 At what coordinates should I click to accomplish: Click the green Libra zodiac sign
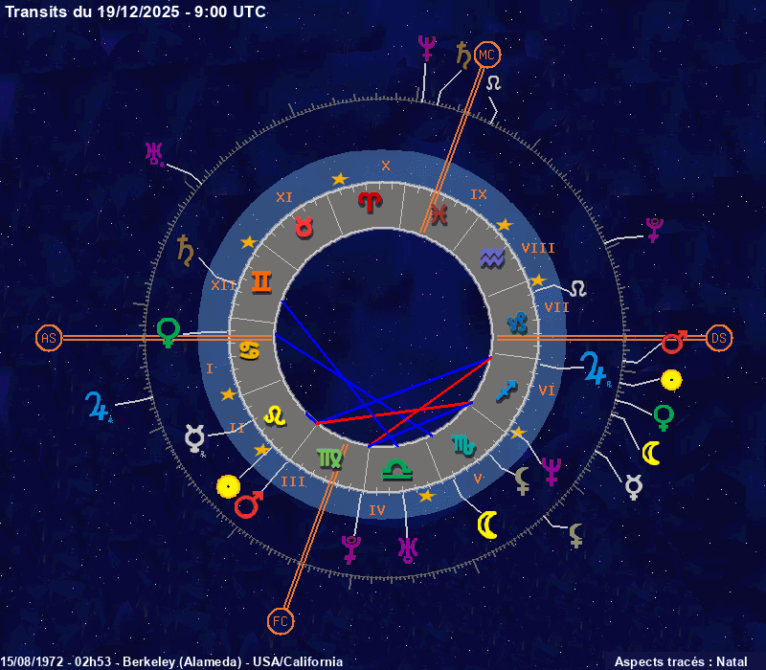pos(394,469)
